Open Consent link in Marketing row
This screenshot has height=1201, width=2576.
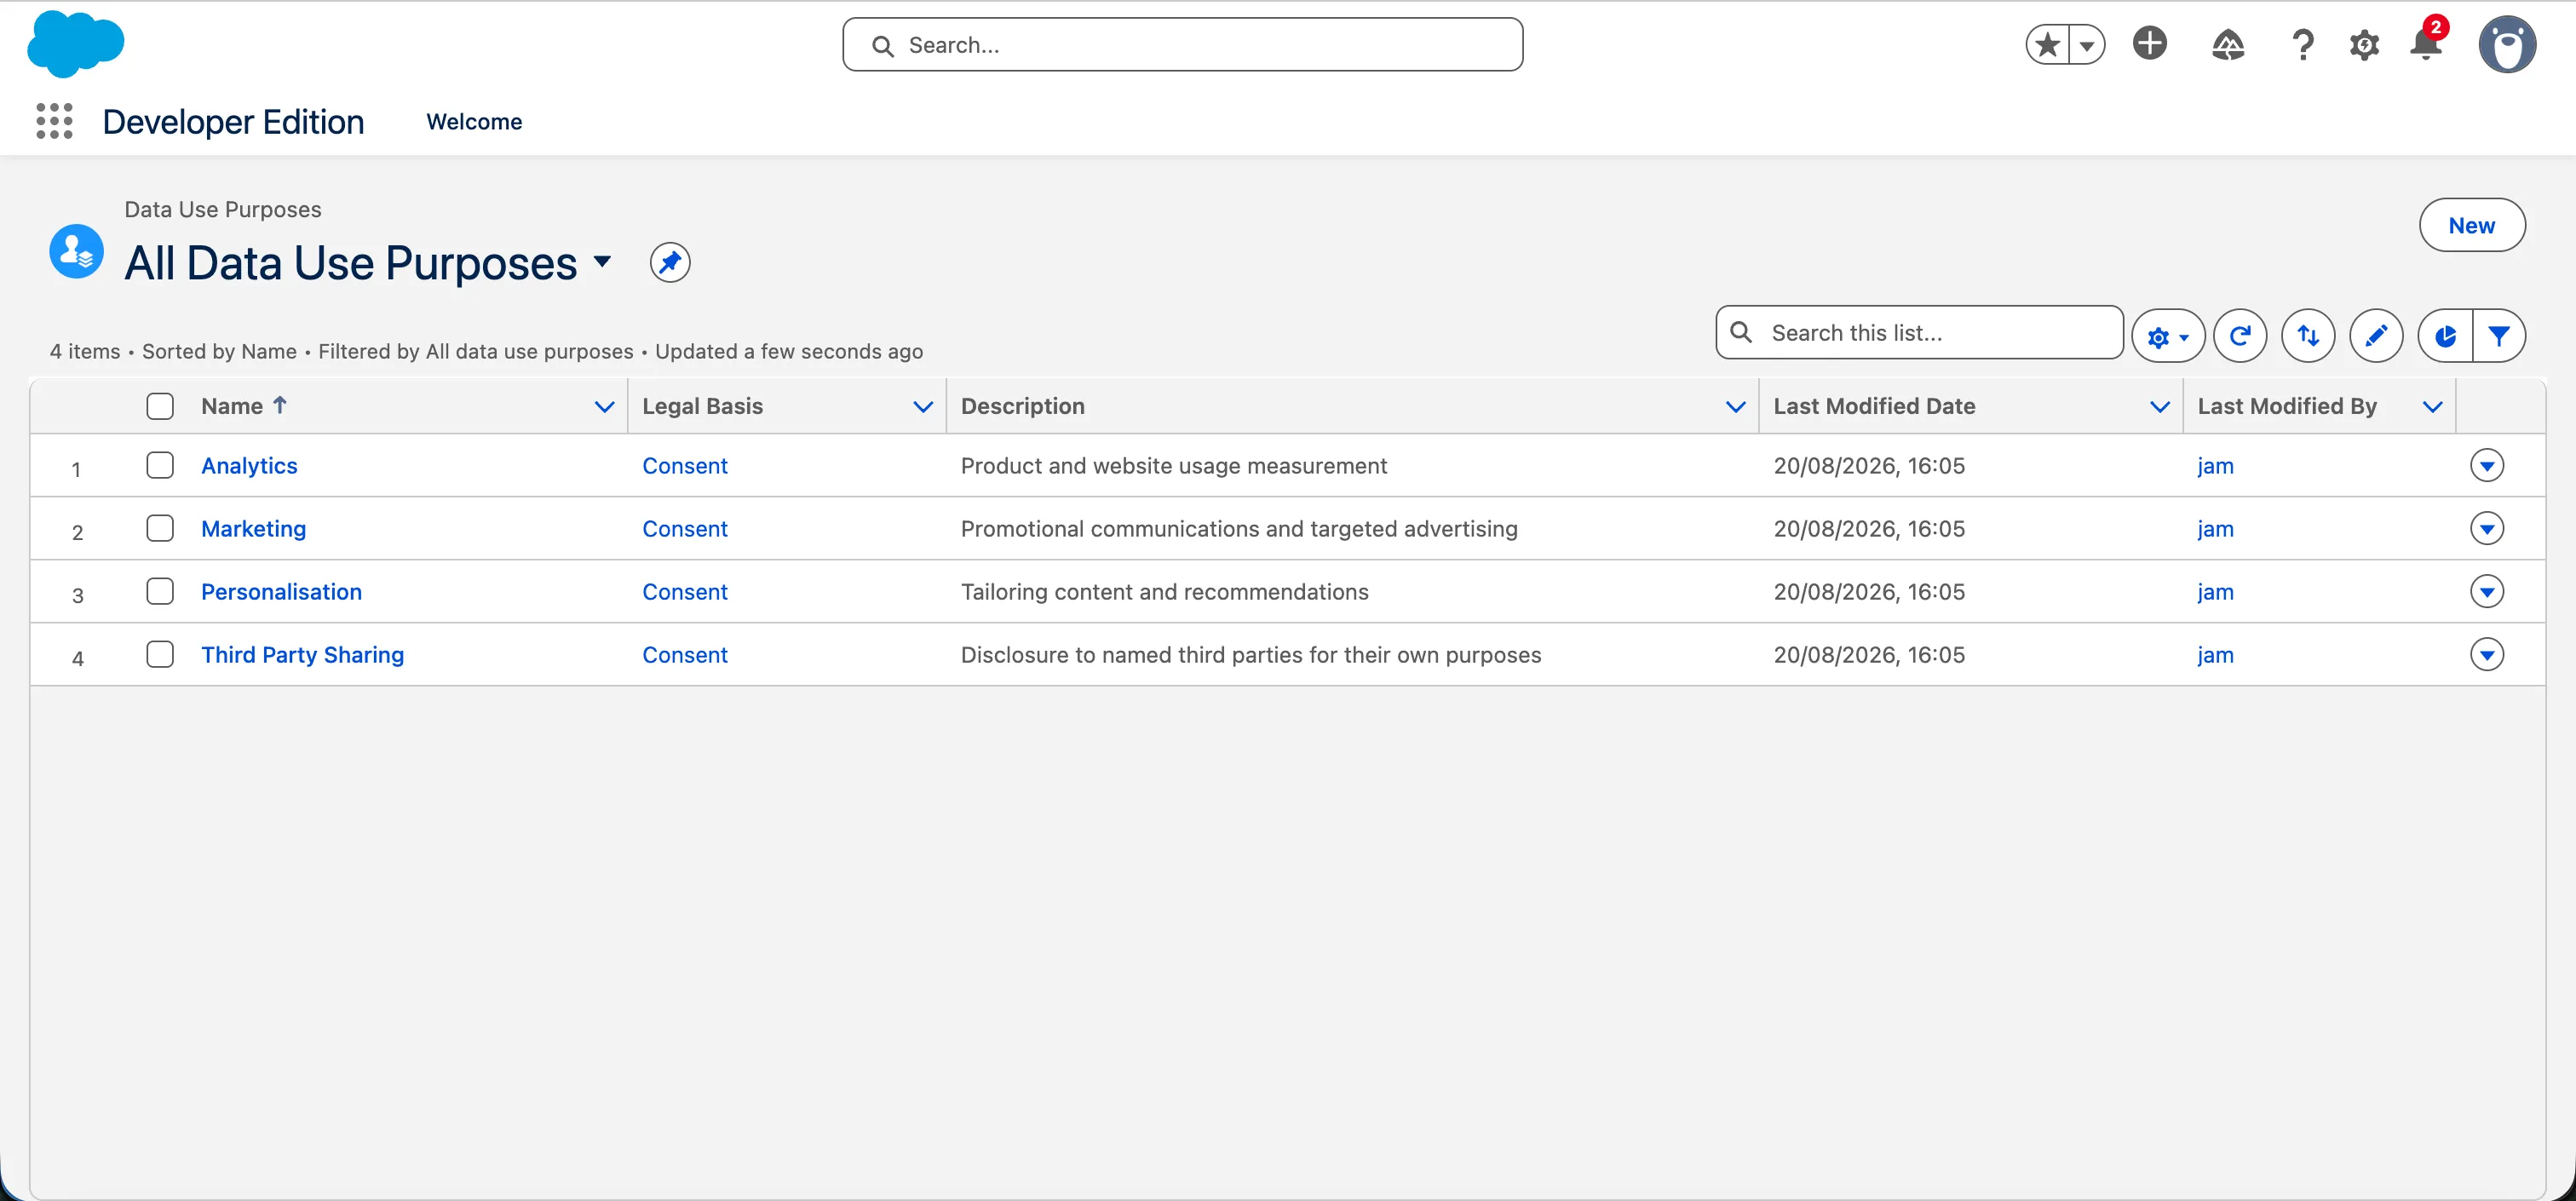685,529
